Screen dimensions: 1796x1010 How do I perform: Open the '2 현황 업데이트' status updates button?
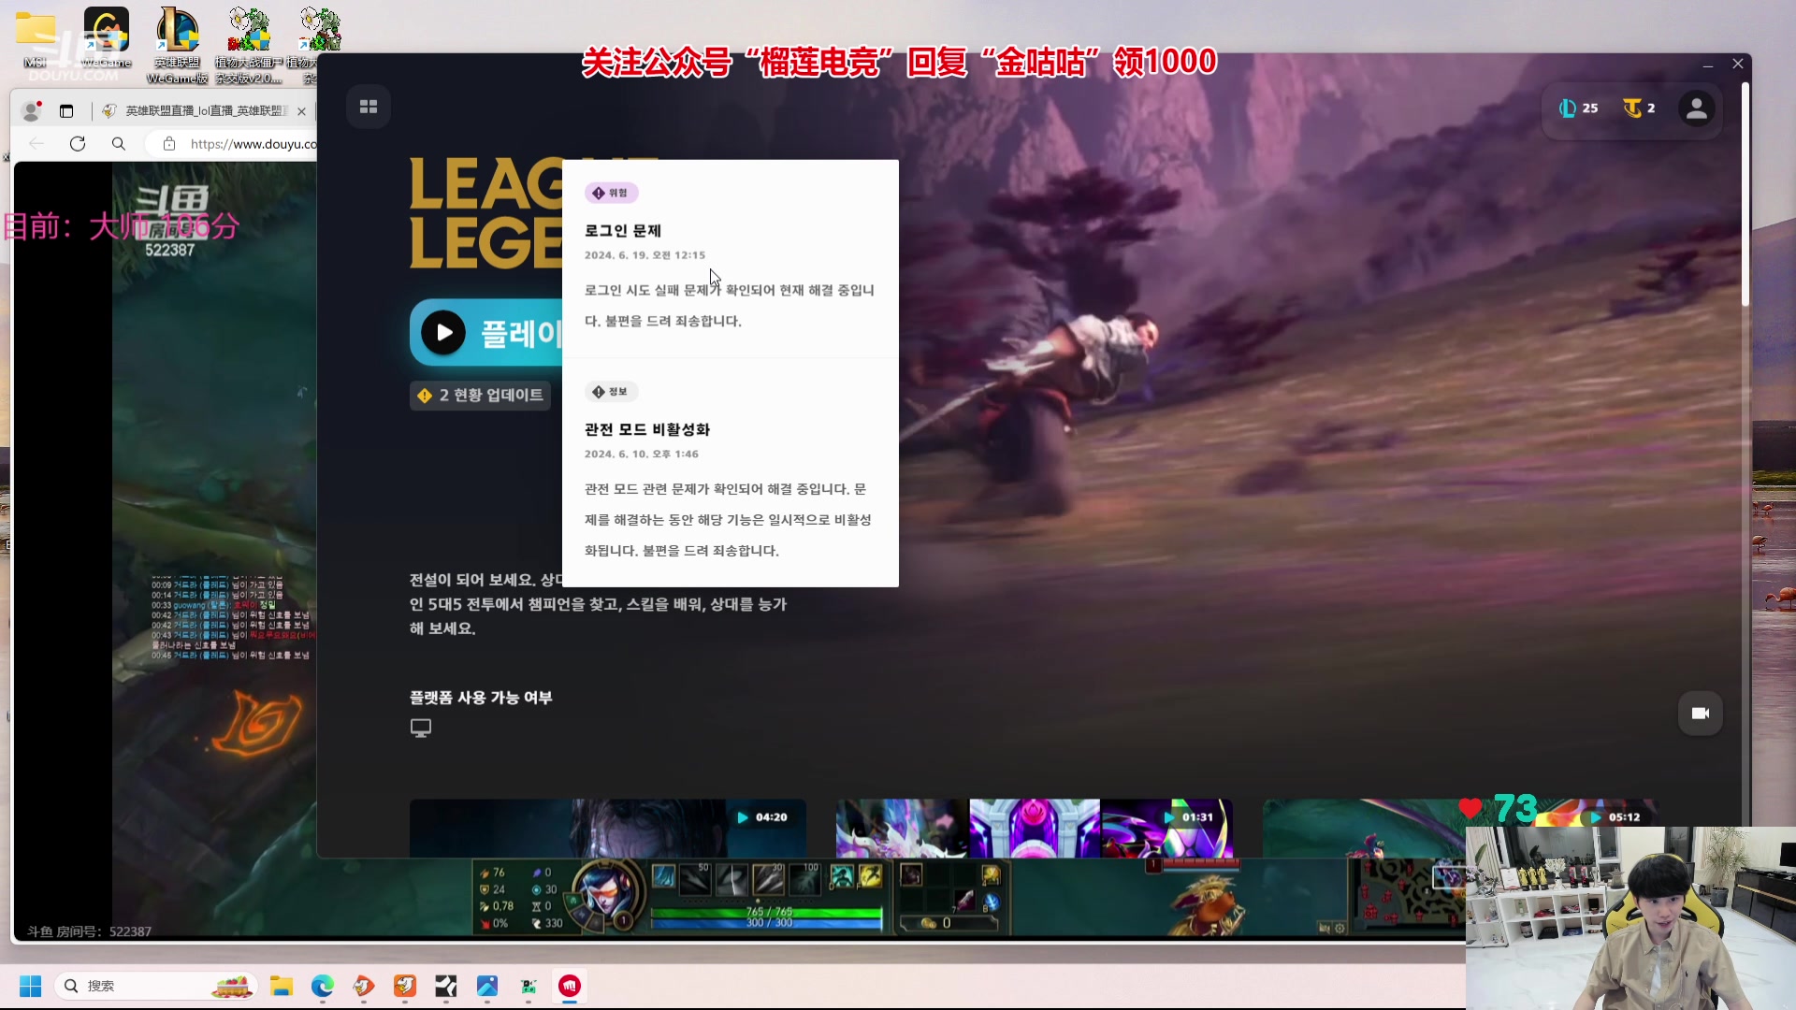coord(481,396)
